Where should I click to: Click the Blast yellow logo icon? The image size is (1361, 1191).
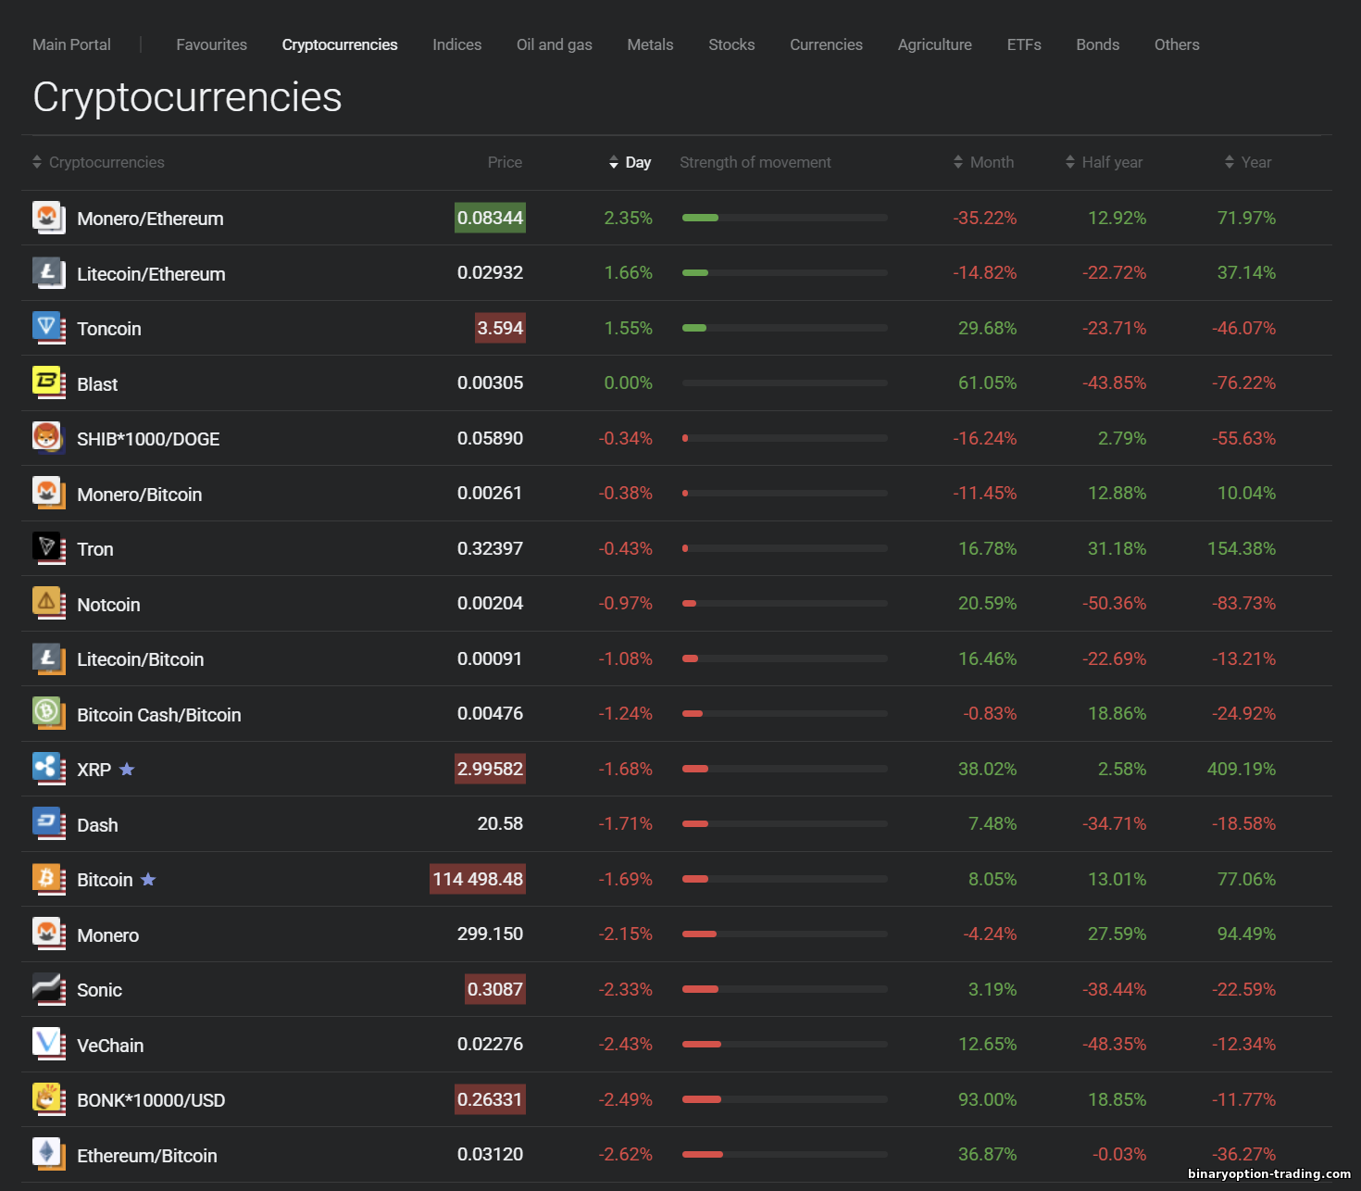pyautogui.click(x=48, y=382)
